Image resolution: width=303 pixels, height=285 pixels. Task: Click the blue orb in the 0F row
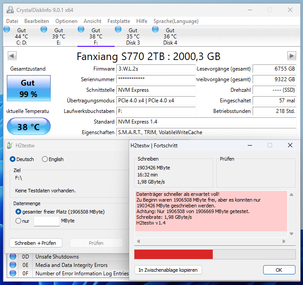tap(13, 273)
